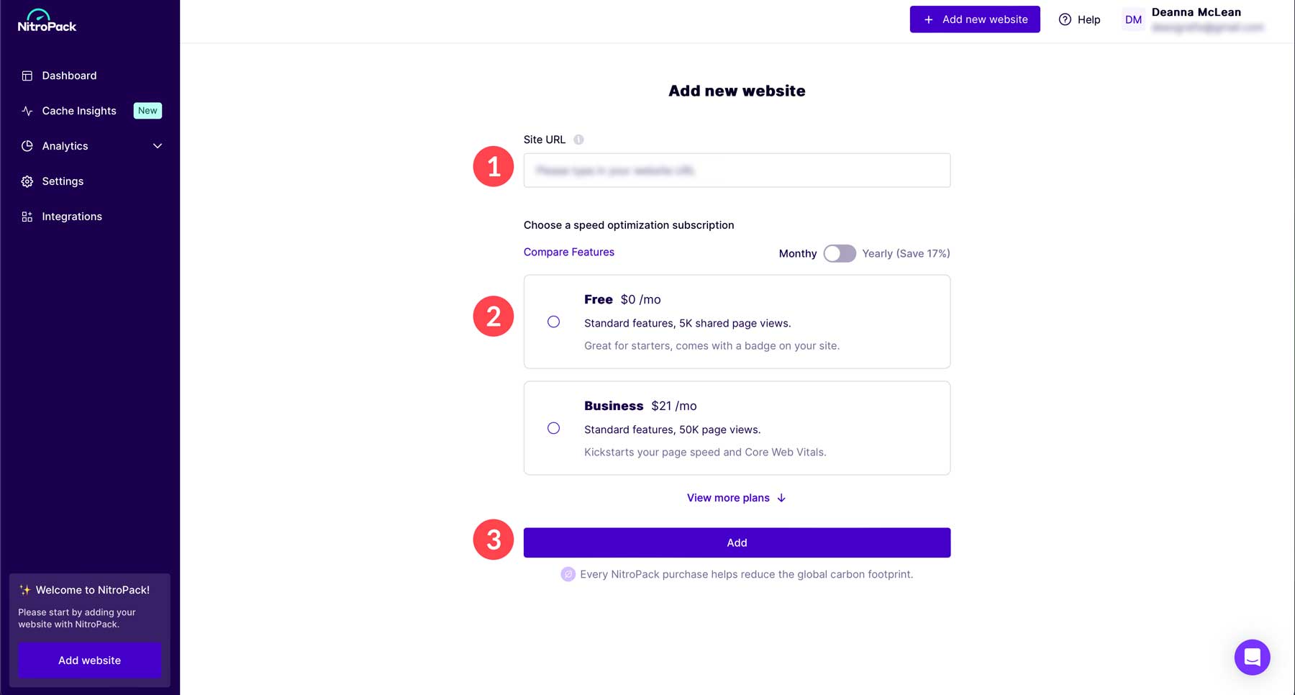
Task: Click the Site URL info icon
Action: tap(578, 140)
